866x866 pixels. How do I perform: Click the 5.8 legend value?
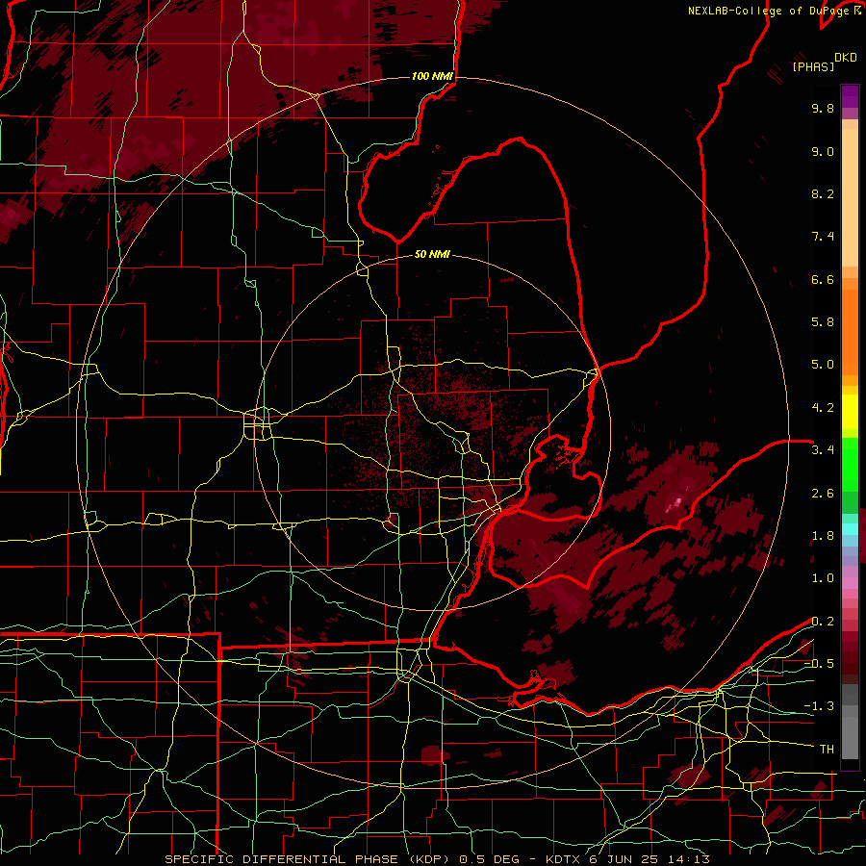click(823, 322)
